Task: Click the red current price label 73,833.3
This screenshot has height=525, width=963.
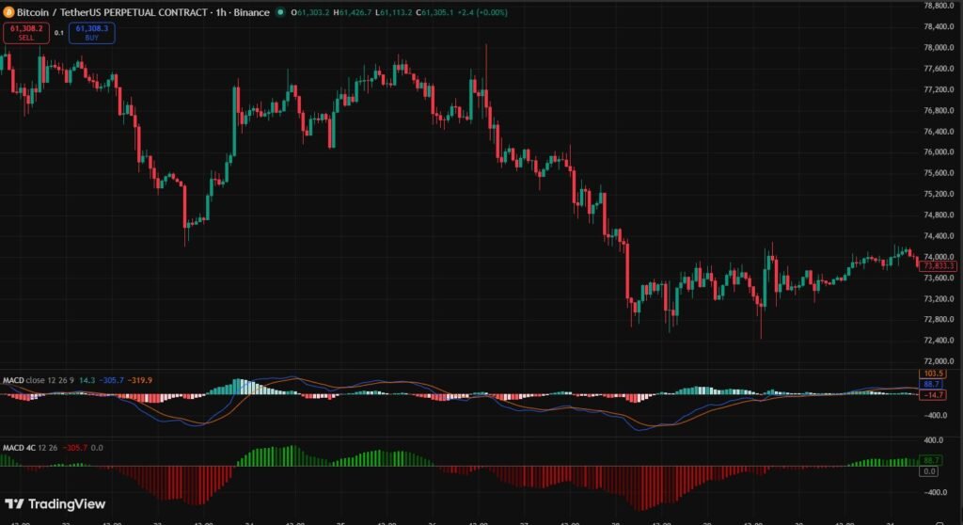Action: pos(938,266)
